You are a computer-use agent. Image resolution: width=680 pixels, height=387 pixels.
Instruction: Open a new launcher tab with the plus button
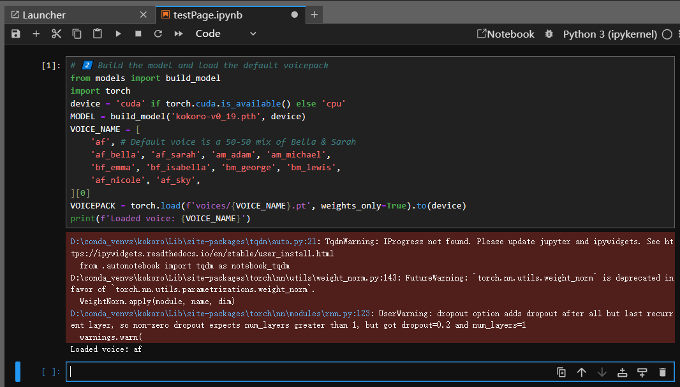coord(314,14)
